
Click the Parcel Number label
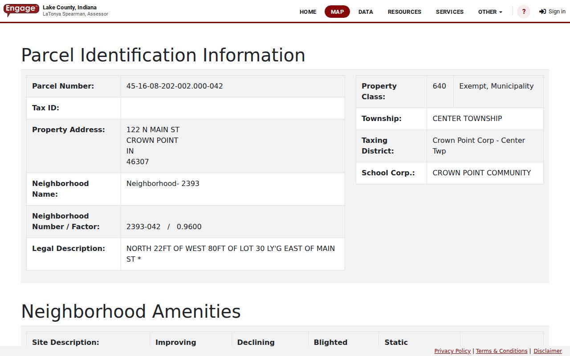[x=63, y=86]
